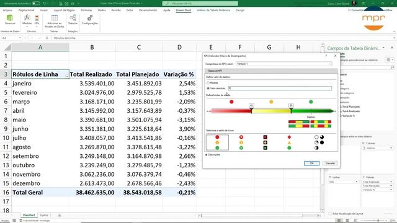The width and height of the screenshot is (397, 223).
Task: Click the add new sheet plus icon
Action: point(60,215)
